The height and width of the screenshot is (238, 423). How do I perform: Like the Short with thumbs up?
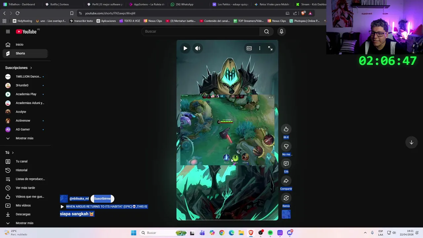(x=286, y=129)
